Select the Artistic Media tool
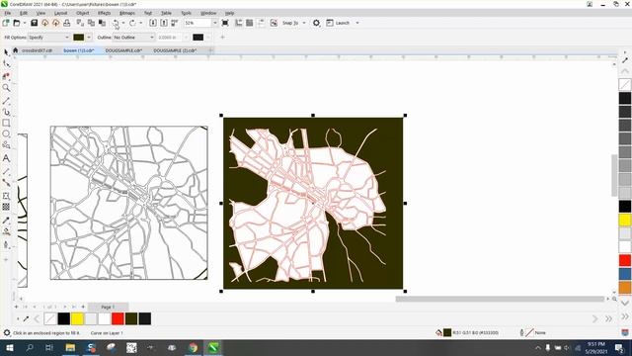632x356 pixels. pos(6,112)
